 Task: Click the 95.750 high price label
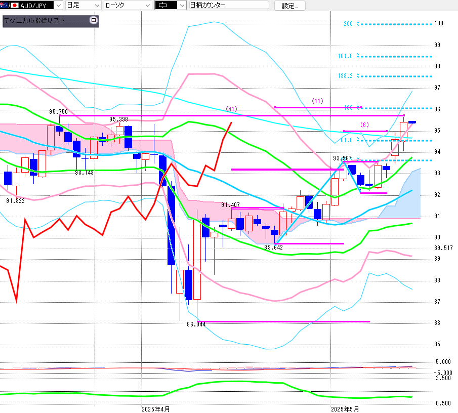(x=58, y=112)
